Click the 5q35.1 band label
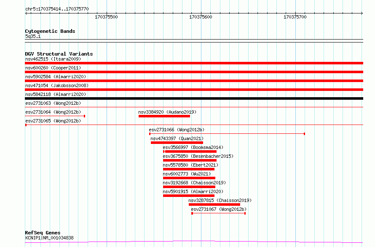Screen dimensions: 375x247 pos(33,36)
